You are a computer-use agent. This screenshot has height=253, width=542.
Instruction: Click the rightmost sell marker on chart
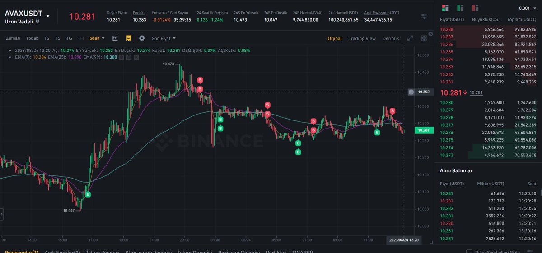392,111
